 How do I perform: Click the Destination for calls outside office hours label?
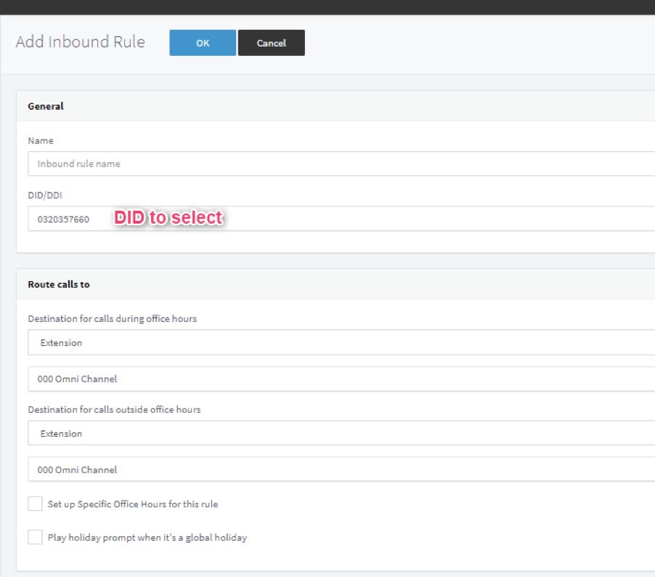pos(114,409)
